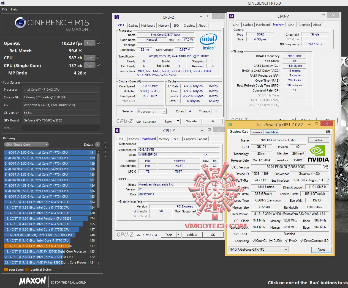The image size is (348, 288).
Task: Run the CPU benchmark
Action: pyautogui.click(x=89, y=58)
